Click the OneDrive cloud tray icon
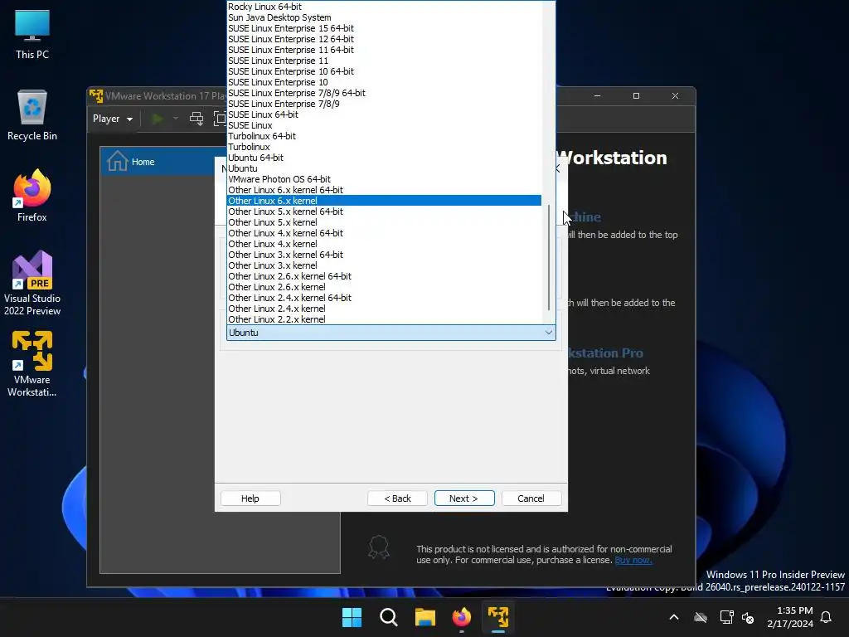 click(x=701, y=617)
